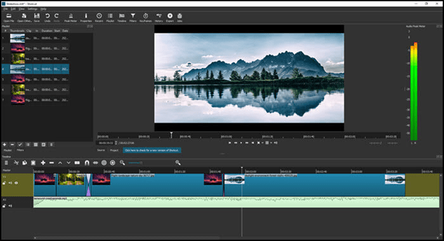Open the Filters funnel icon
This screenshot has width=444, height=241.
[133, 18]
